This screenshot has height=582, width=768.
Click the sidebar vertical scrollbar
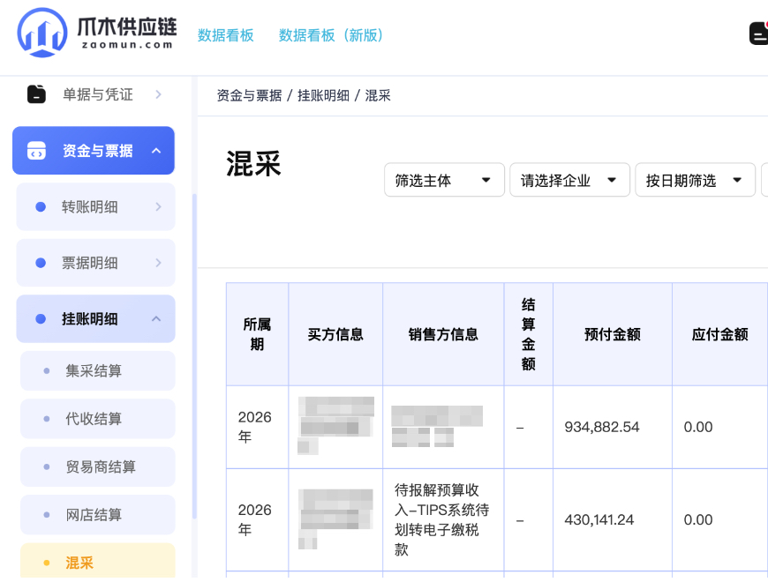tap(194, 356)
